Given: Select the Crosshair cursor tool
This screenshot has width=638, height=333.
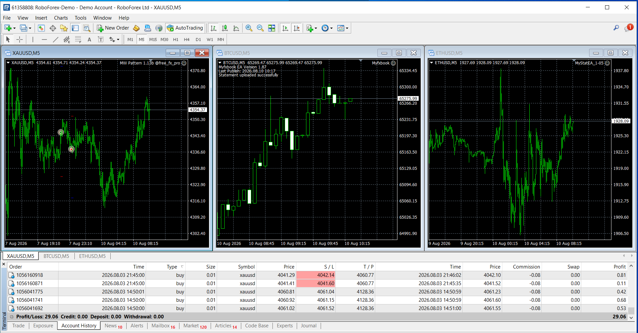Looking at the screenshot, I should coord(20,40).
